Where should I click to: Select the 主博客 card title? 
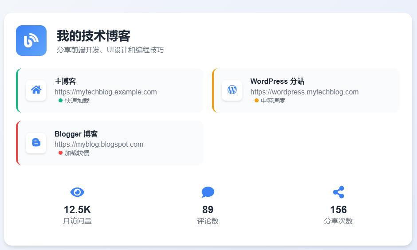click(x=65, y=81)
